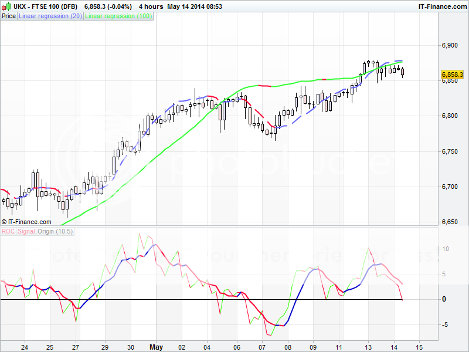469x352 pixels.
Task: Select the Linear regression (100) indicator label
Action: pos(119,16)
